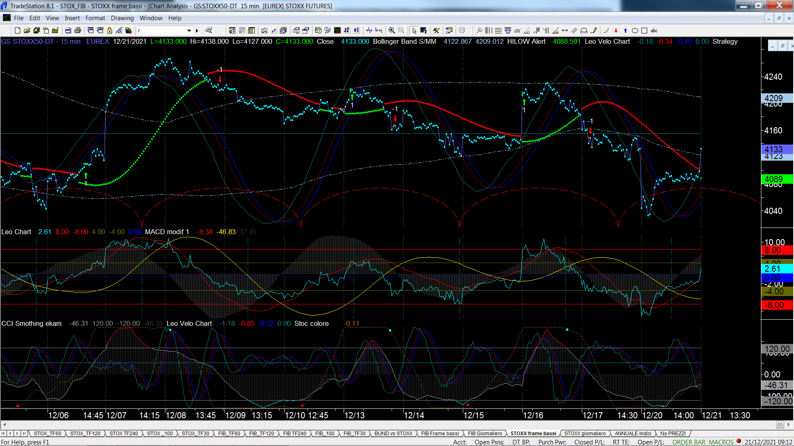Select the Rectangle drawing tool
The height and width of the screenshot is (446, 794).
pos(644,30)
